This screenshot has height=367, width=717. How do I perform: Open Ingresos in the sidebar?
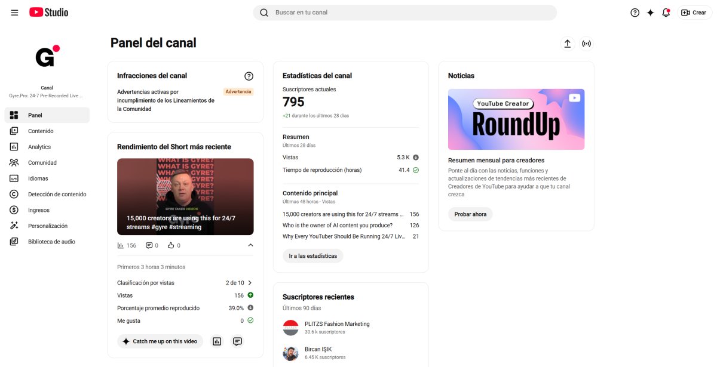click(47, 210)
